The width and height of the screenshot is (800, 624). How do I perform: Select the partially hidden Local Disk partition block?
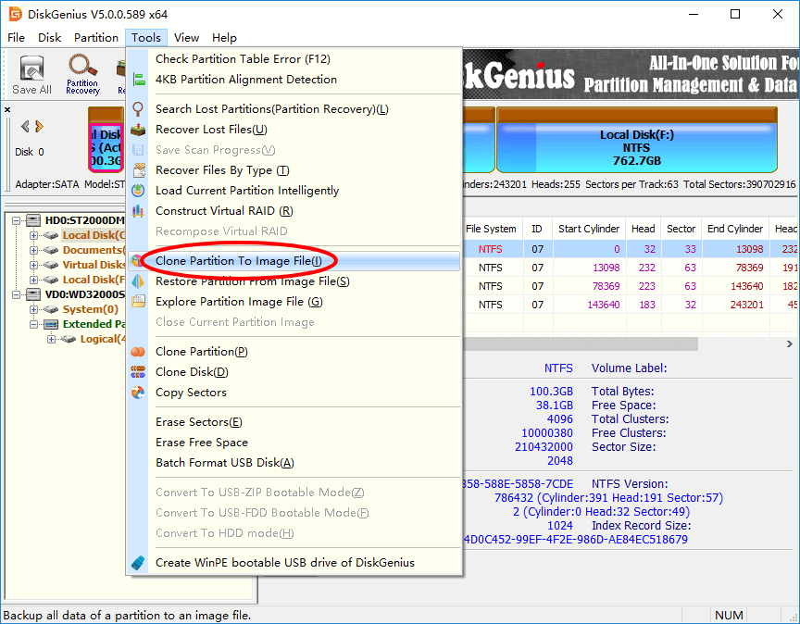pyautogui.click(x=106, y=140)
